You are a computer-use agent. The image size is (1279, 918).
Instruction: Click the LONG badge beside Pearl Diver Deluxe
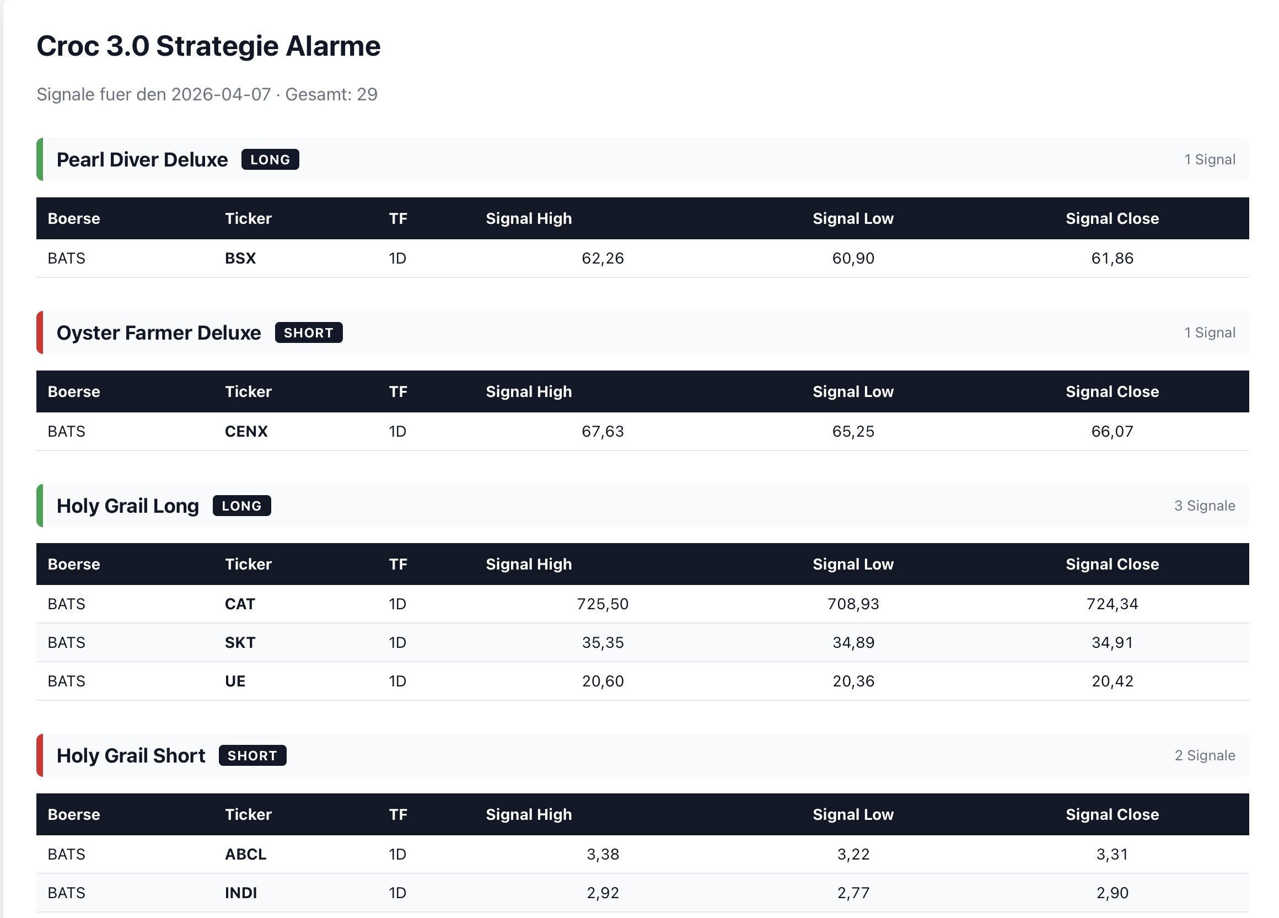(x=270, y=159)
